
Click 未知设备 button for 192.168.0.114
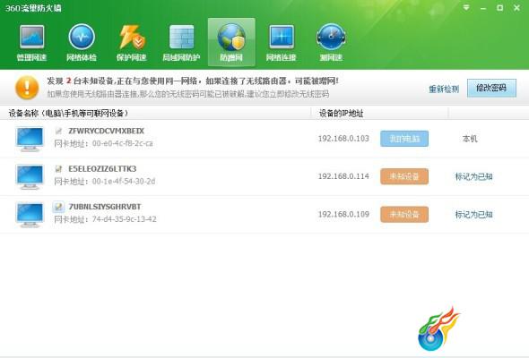pos(404,176)
